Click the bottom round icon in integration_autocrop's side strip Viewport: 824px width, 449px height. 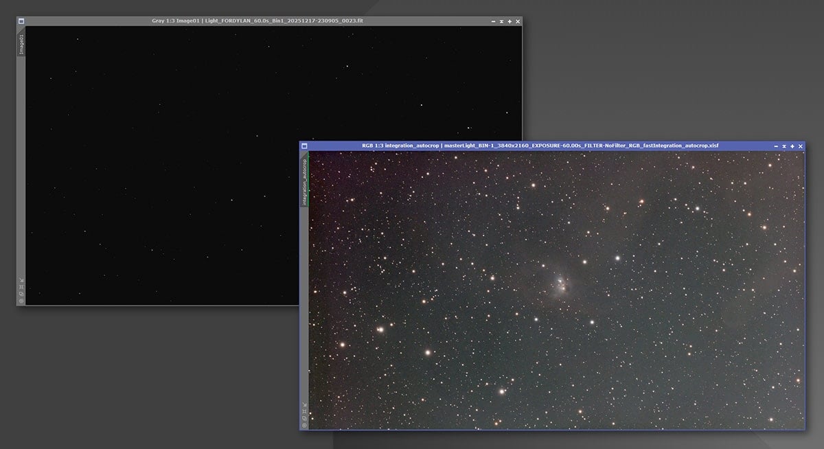(304, 426)
